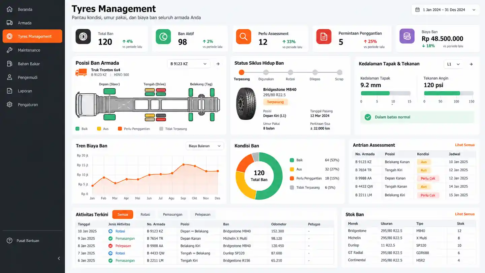This screenshot has height=273, width=485.
Task: Click Lihat Semua in Stok Ban
Action: (x=465, y=214)
